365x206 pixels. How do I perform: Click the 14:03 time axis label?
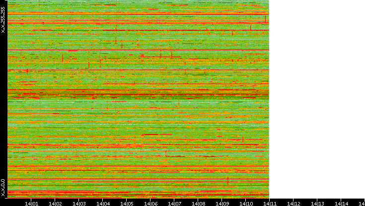[79, 204]
